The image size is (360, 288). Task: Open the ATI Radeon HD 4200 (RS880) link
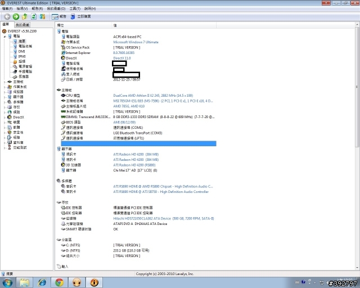coord(134,165)
